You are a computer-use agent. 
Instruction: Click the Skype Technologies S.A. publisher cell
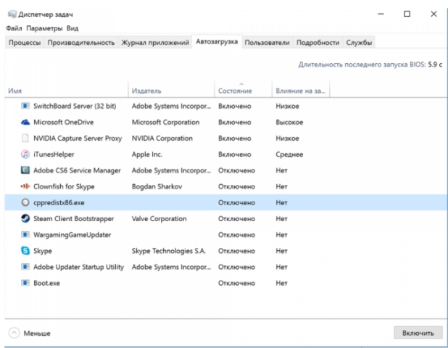(169, 251)
